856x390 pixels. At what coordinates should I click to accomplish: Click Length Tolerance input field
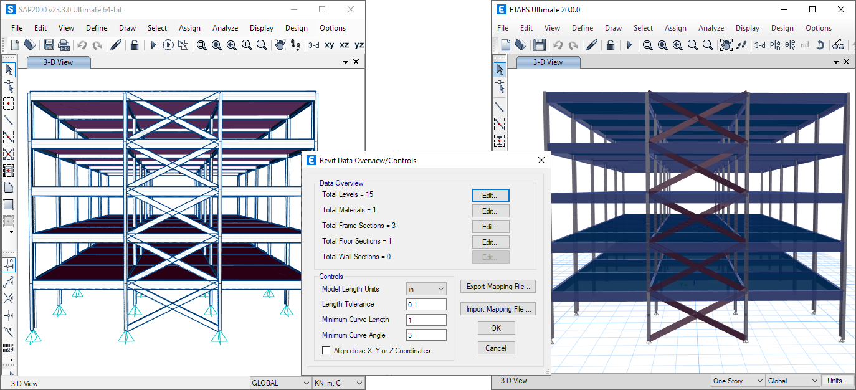(427, 305)
